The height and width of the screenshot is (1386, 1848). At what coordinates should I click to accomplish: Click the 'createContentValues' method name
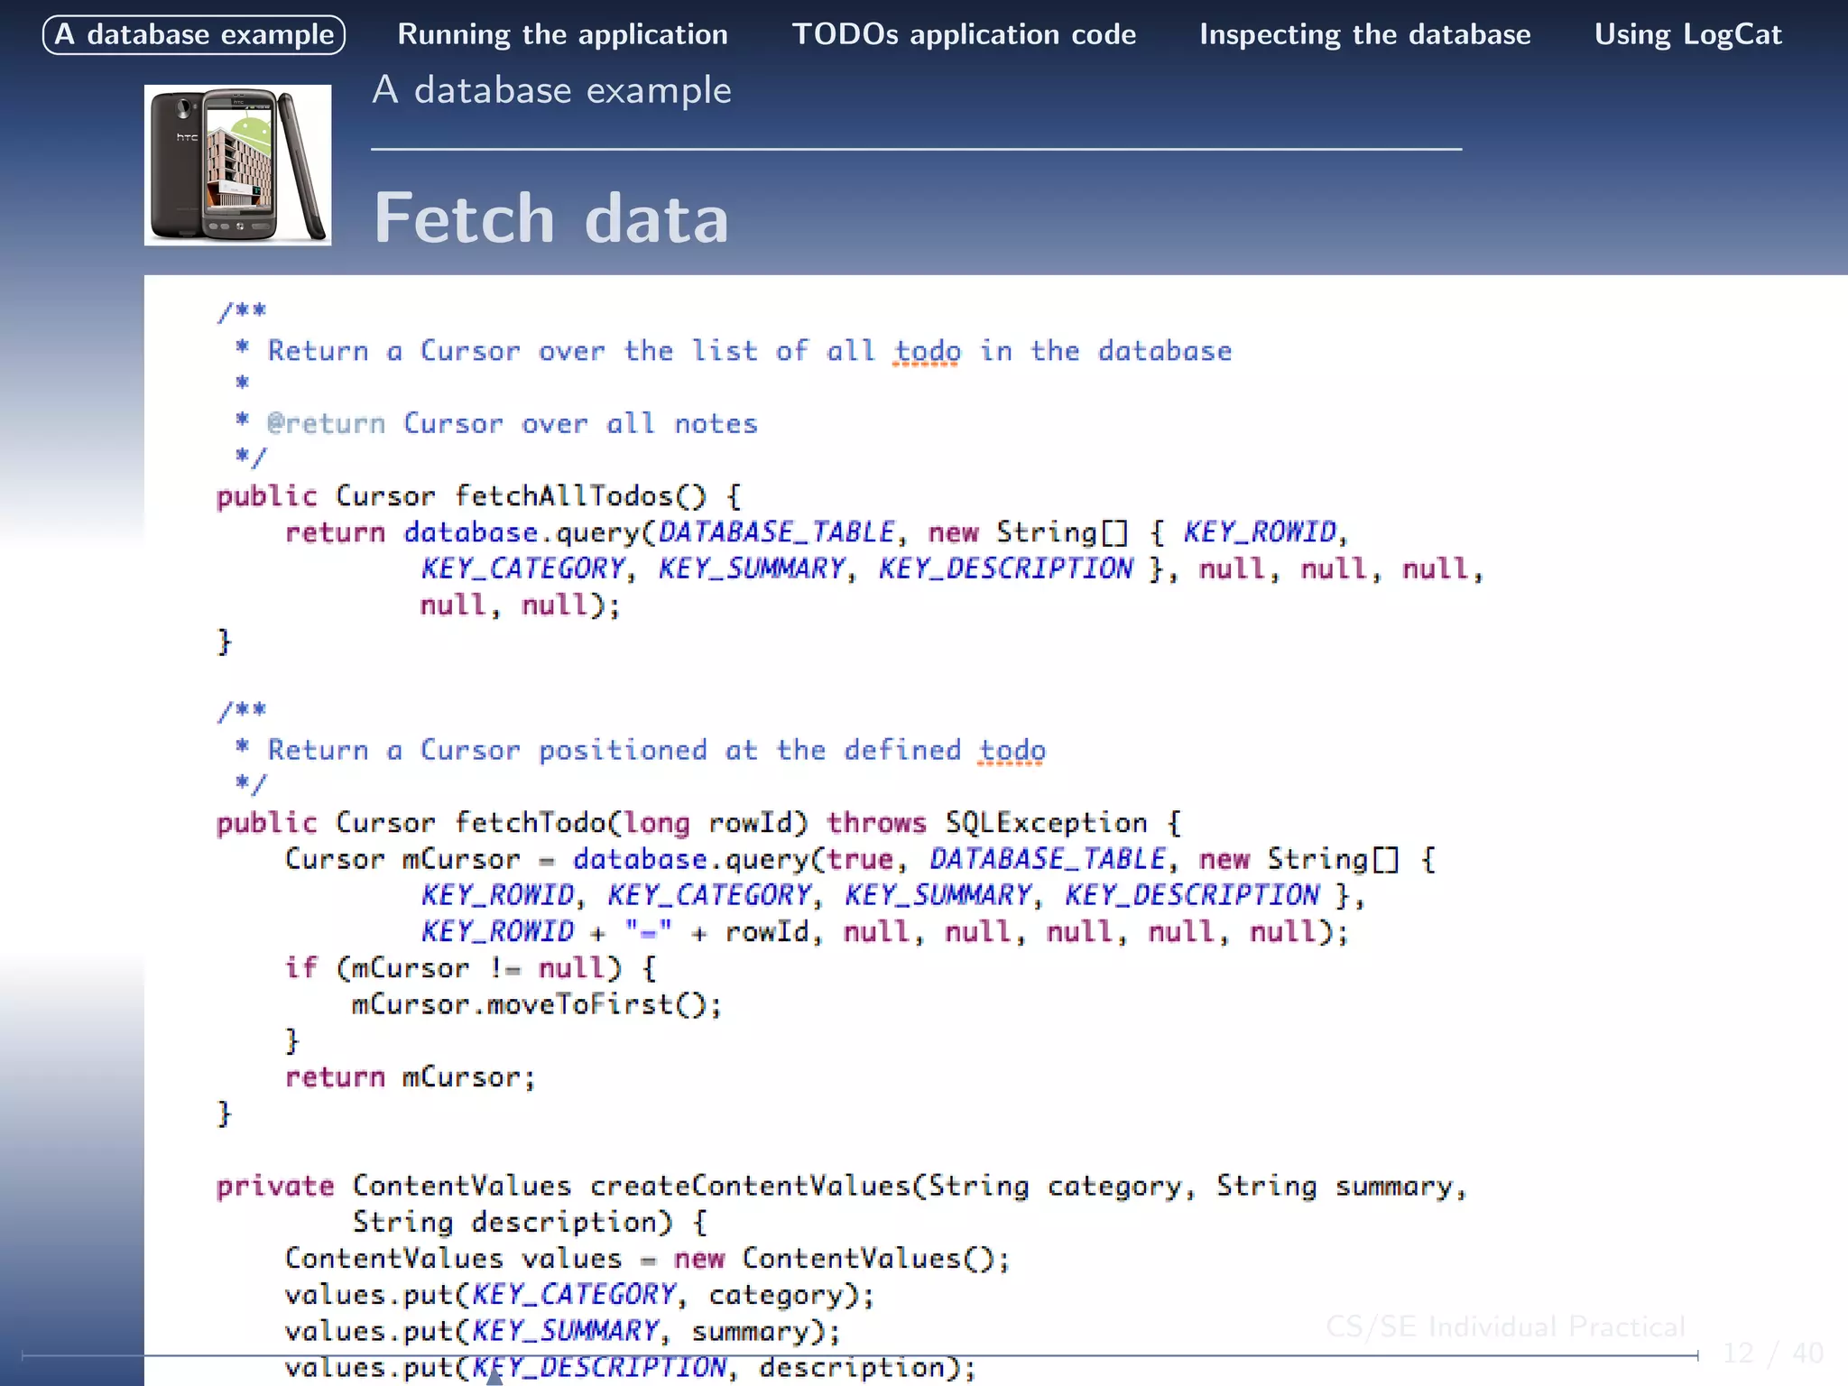coord(751,1186)
